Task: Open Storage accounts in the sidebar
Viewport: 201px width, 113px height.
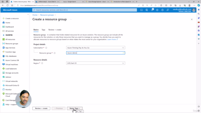Action: 12,73
